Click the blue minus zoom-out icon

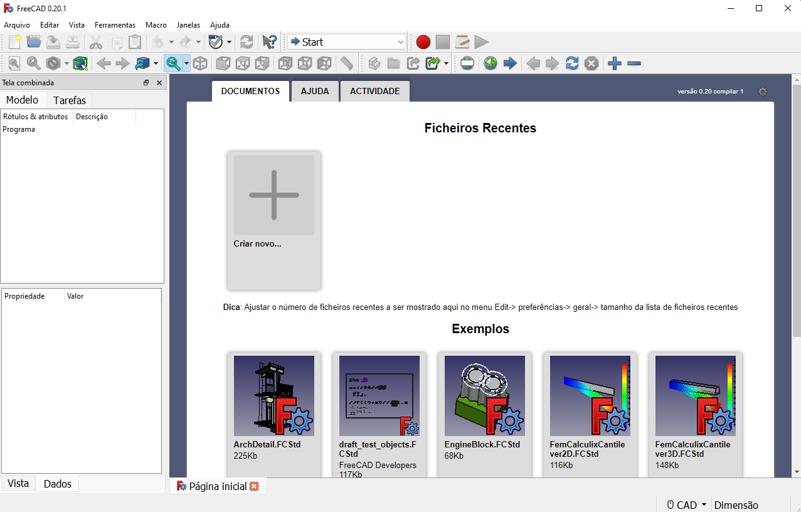point(634,63)
